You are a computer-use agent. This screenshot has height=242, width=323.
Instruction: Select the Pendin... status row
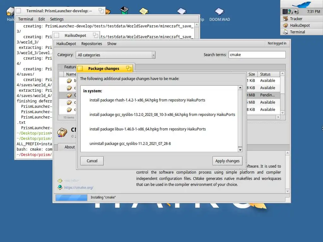(x=267, y=95)
